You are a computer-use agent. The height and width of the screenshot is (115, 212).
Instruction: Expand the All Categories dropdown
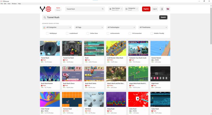(x=57, y=27)
